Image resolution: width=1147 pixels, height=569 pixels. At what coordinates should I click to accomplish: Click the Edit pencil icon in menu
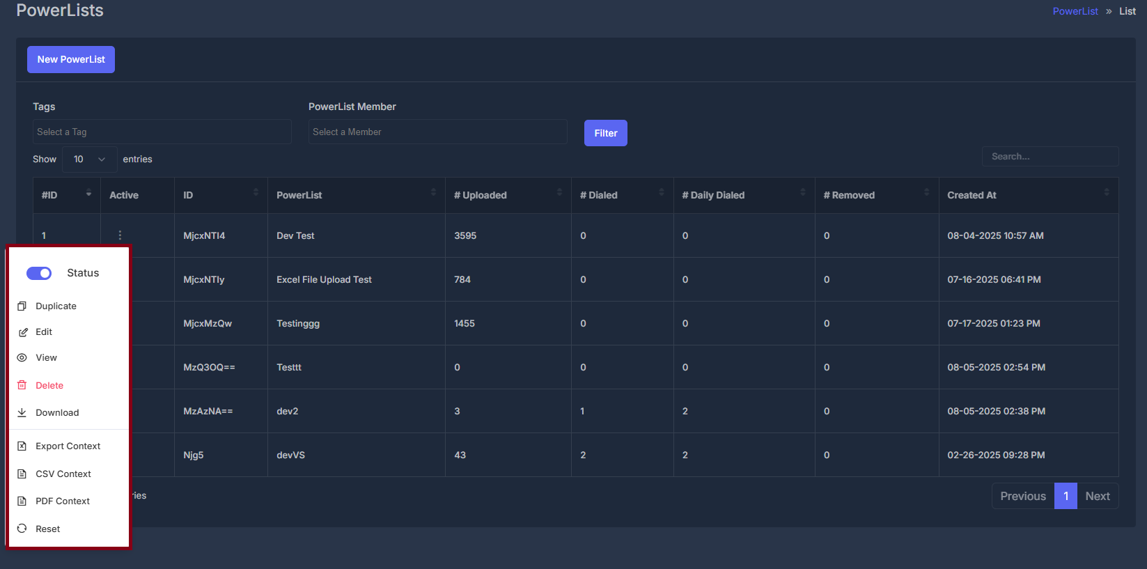pos(22,332)
